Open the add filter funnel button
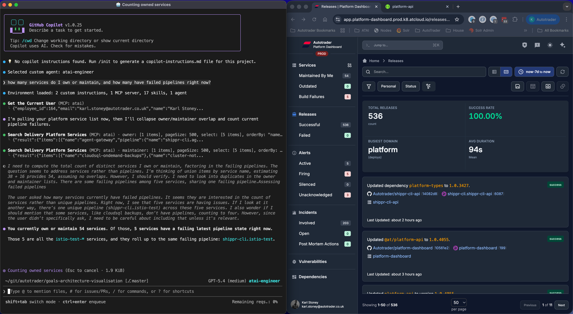Screen dimensions: 573x314 [x=369, y=86]
